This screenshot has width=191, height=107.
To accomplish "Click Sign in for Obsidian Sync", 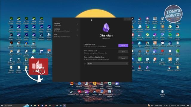I will (123, 58).
